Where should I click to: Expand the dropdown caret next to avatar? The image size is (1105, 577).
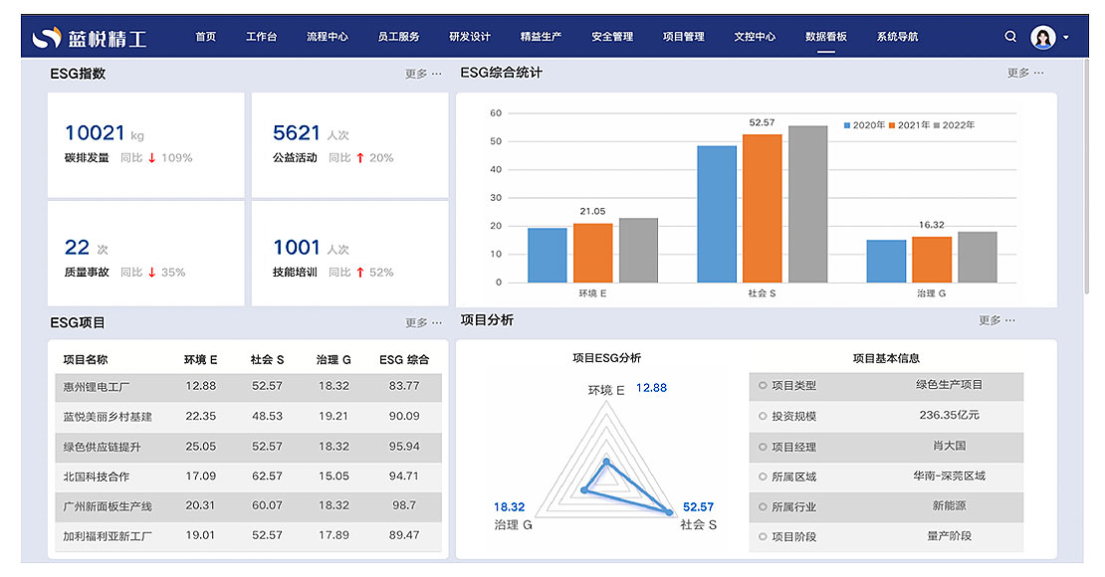tap(1067, 38)
